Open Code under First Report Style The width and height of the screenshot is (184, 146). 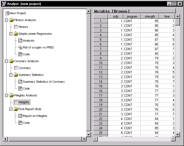click(x=26, y=123)
